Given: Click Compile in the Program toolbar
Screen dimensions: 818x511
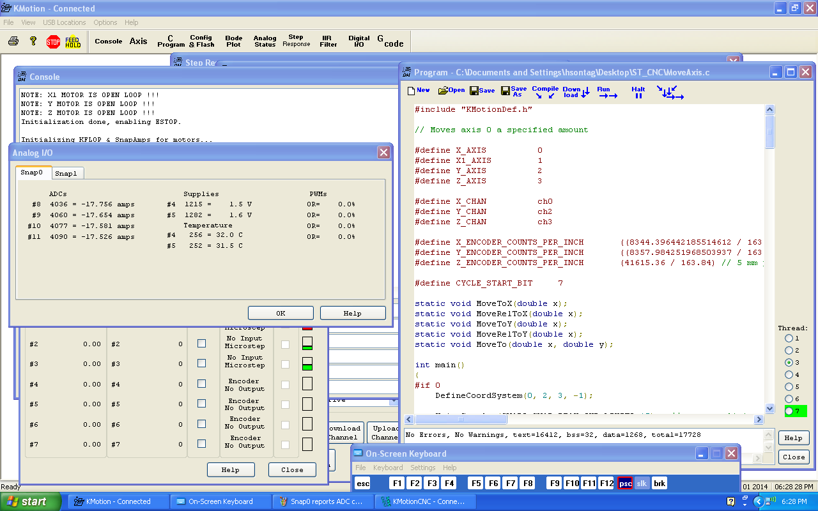Looking at the screenshot, I should pyautogui.click(x=545, y=92).
